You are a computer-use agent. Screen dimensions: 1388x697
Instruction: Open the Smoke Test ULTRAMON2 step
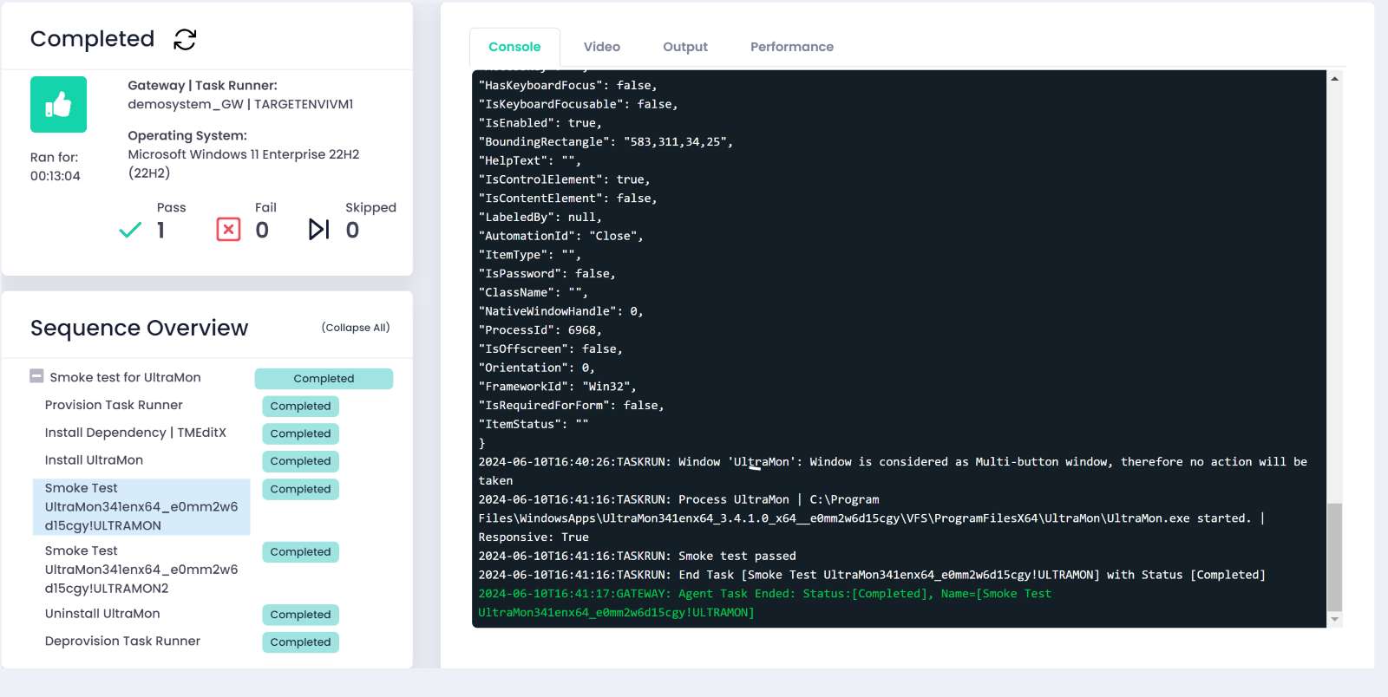click(x=141, y=570)
